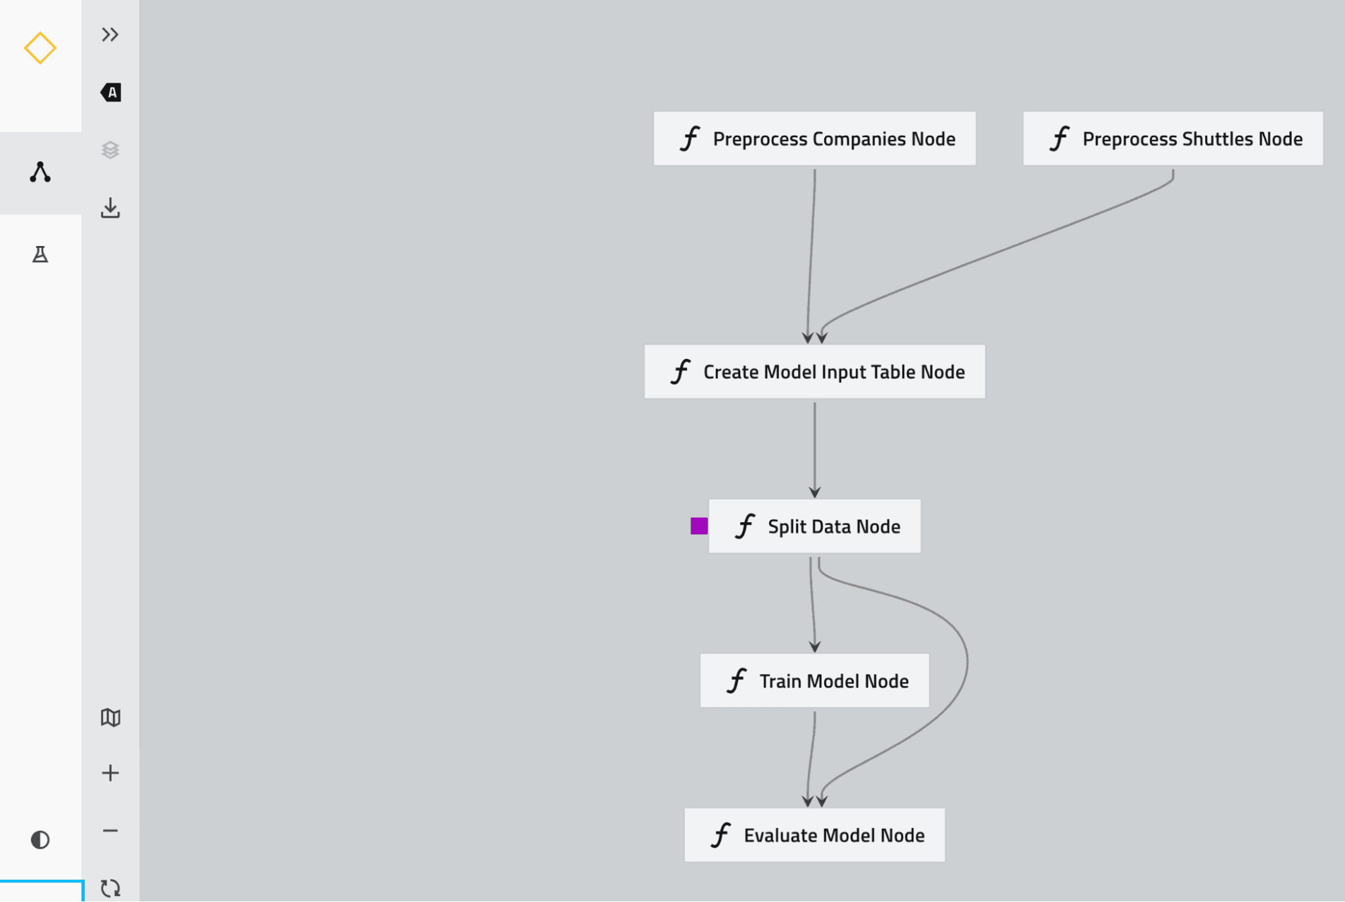
Task: Click the zoom in button
Action: [110, 773]
